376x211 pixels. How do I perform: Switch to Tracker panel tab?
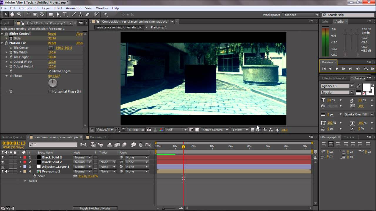click(x=349, y=137)
